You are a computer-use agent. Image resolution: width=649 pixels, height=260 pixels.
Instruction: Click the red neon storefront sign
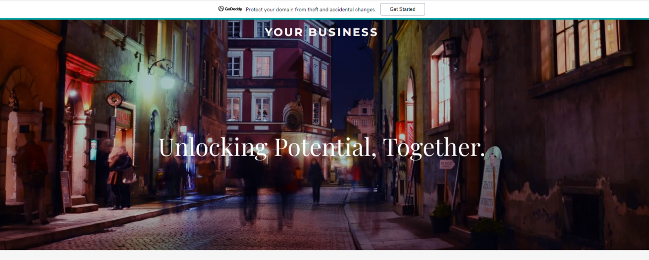pos(123,117)
